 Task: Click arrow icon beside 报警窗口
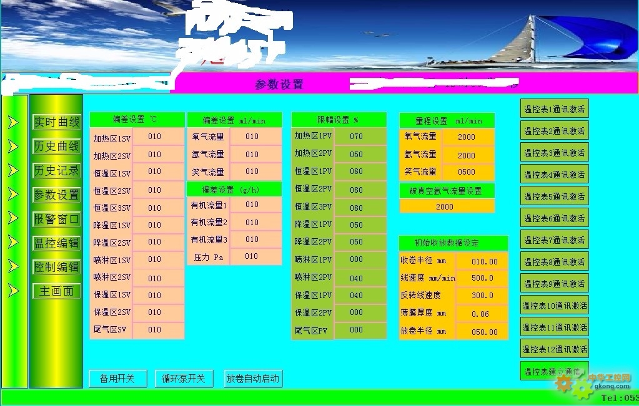tap(14, 218)
